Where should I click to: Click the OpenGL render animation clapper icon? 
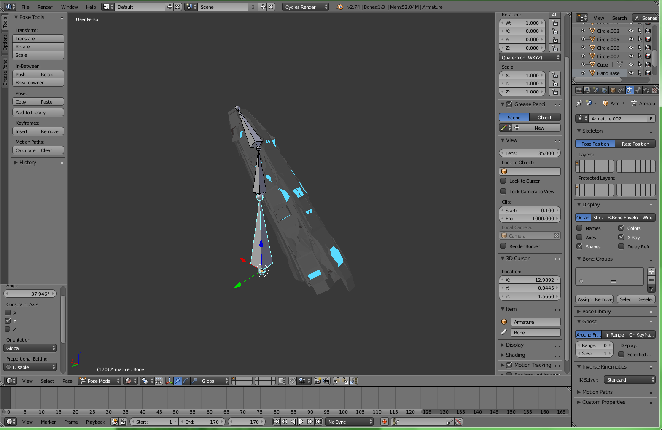point(326,381)
